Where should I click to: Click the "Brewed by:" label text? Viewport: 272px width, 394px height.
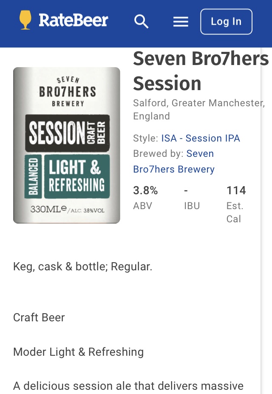[158, 153]
